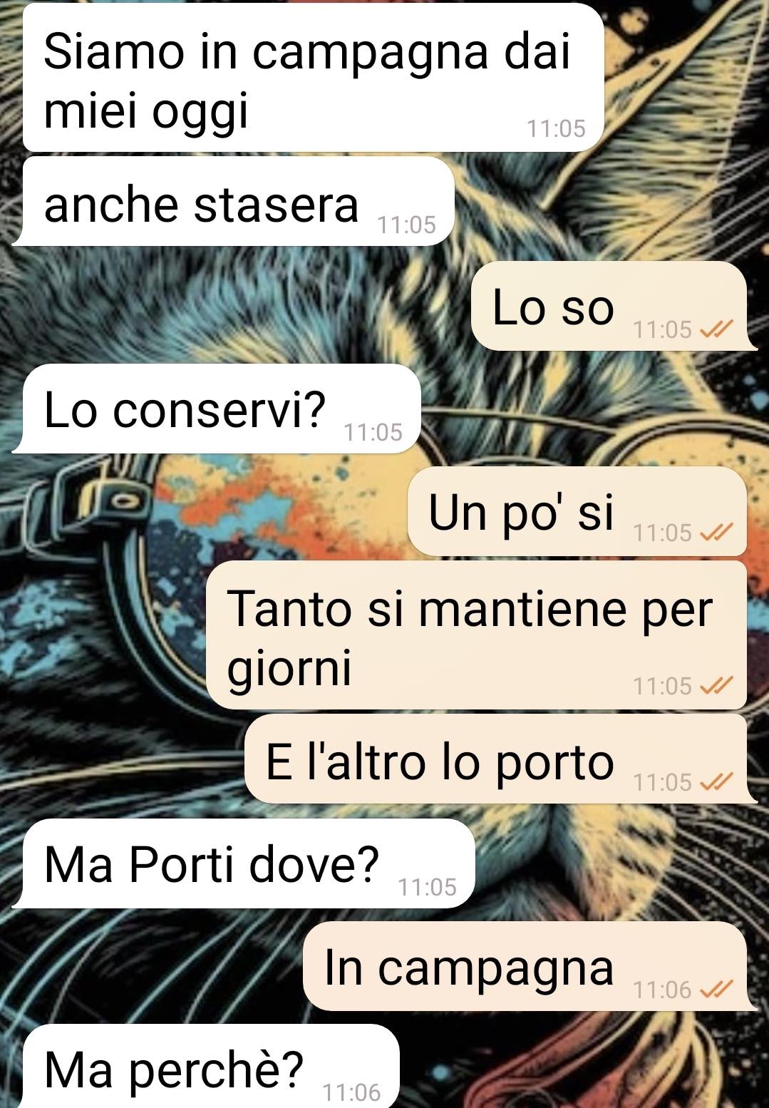Select the 'anche stasera' message bubble
Screen dimensions: 769x1108
coord(233,202)
